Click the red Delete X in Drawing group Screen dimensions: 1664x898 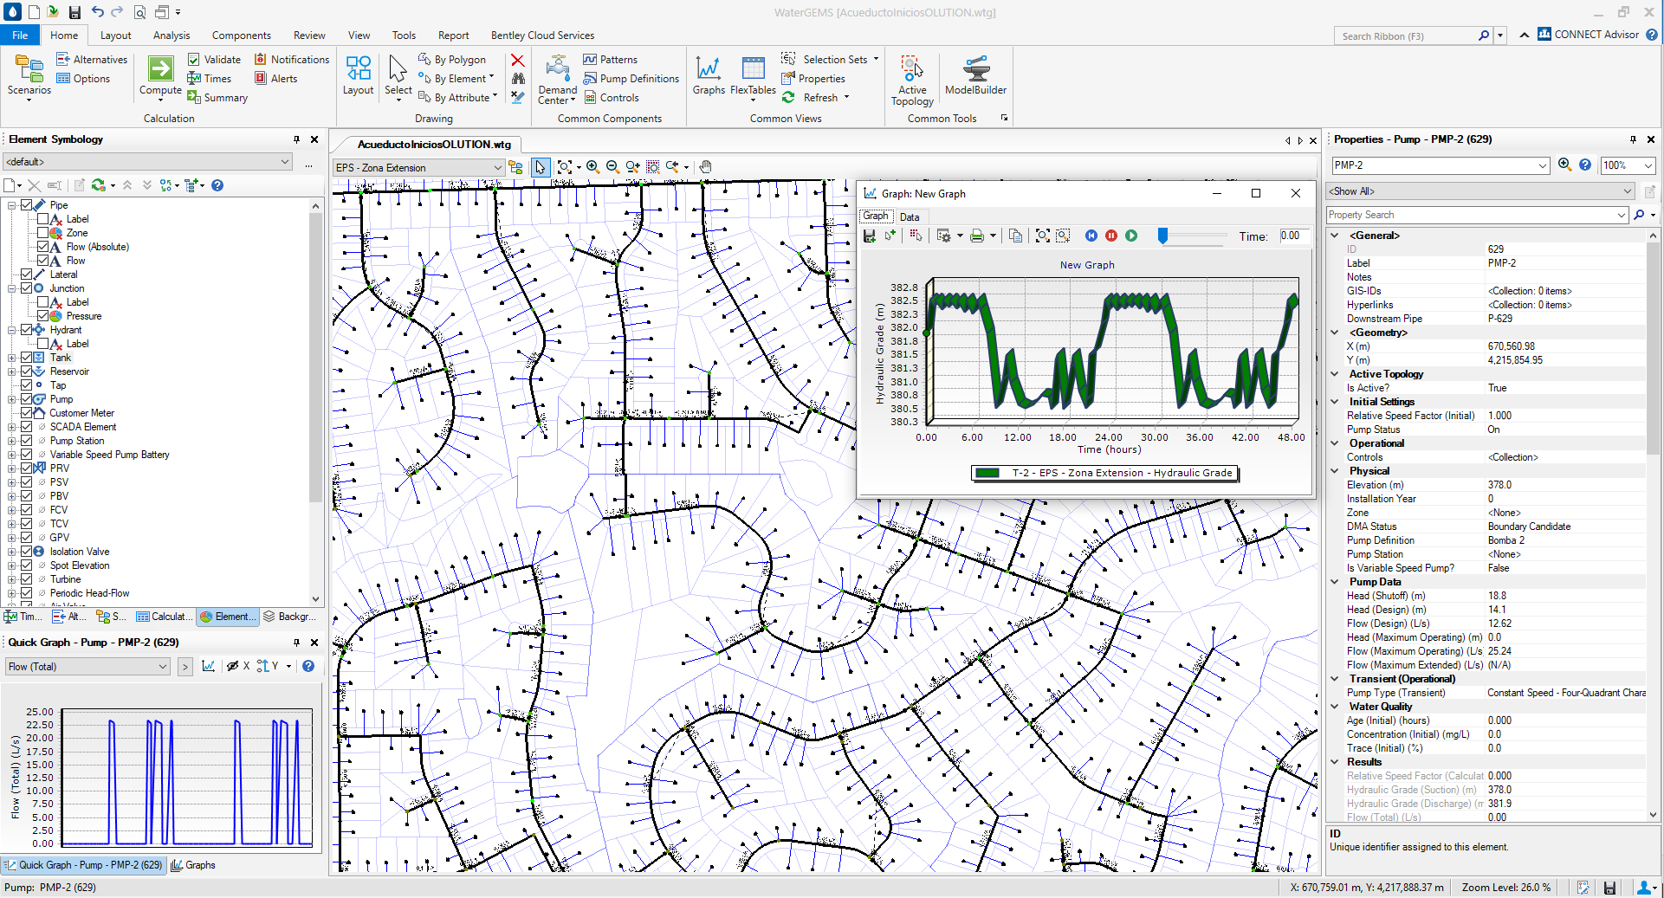pos(517,60)
